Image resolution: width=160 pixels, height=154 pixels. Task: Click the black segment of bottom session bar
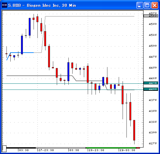[x=21, y=148]
